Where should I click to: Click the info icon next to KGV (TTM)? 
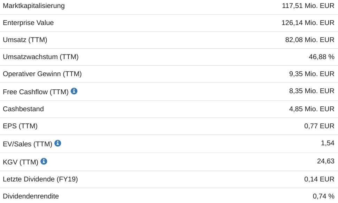coord(44,161)
